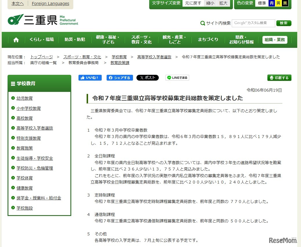Select 黒 black color scheme
This screenshot has width=301, height=247.
285,3
